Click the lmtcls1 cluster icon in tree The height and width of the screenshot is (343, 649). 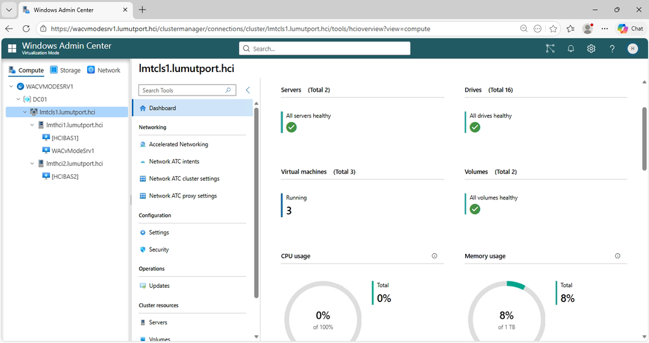34,112
